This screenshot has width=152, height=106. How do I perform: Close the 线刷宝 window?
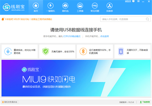(x=149, y=1)
